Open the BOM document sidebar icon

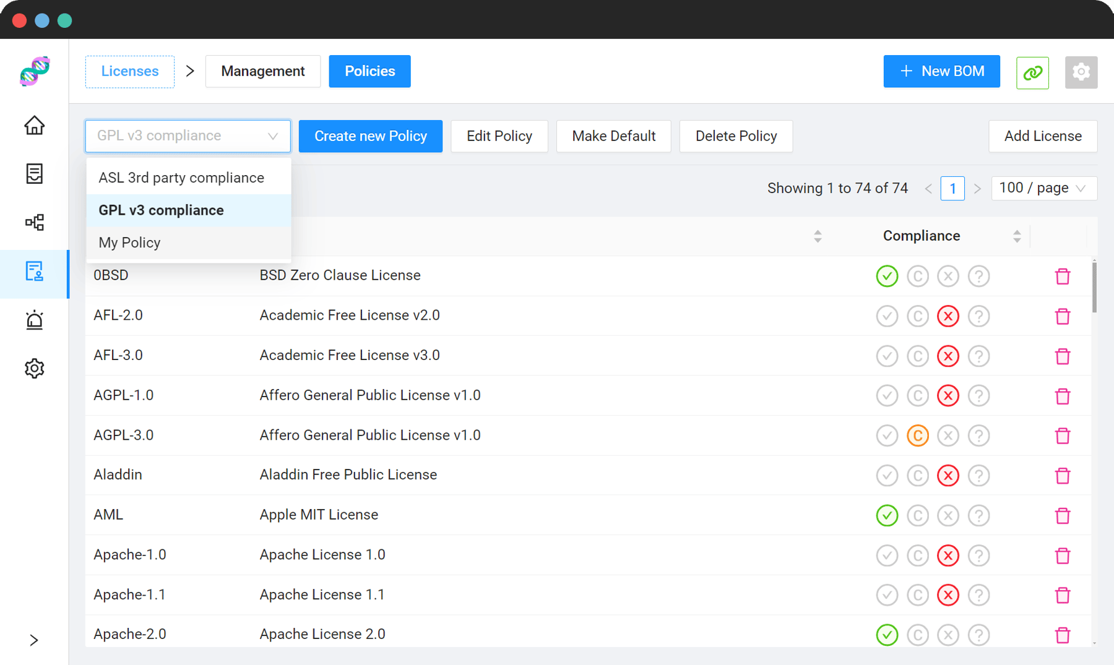point(35,174)
